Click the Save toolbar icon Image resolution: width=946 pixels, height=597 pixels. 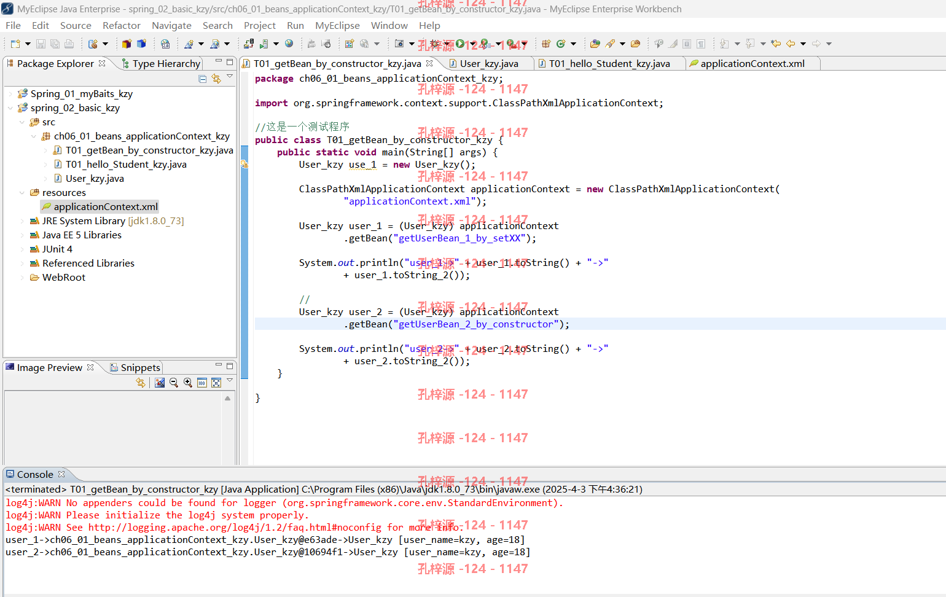click(x=41, y=44)
